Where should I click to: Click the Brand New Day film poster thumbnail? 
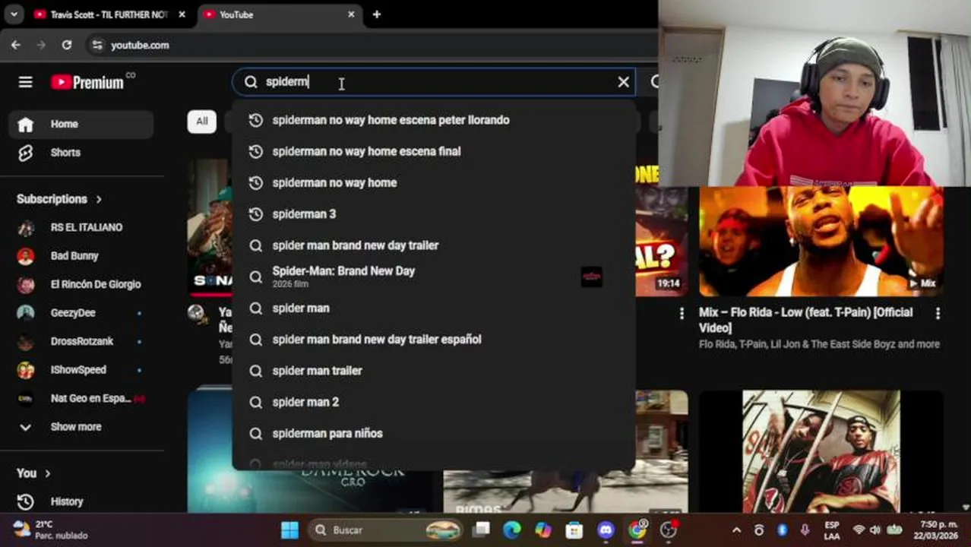tap(591, 277)
